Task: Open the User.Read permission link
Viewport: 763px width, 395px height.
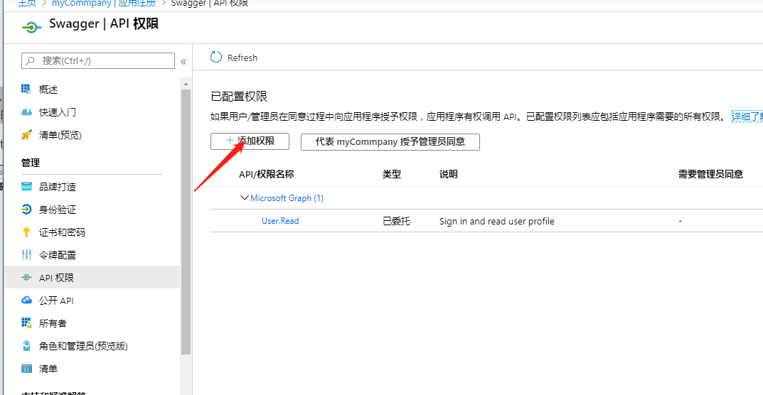Action: tap(280, 221)
